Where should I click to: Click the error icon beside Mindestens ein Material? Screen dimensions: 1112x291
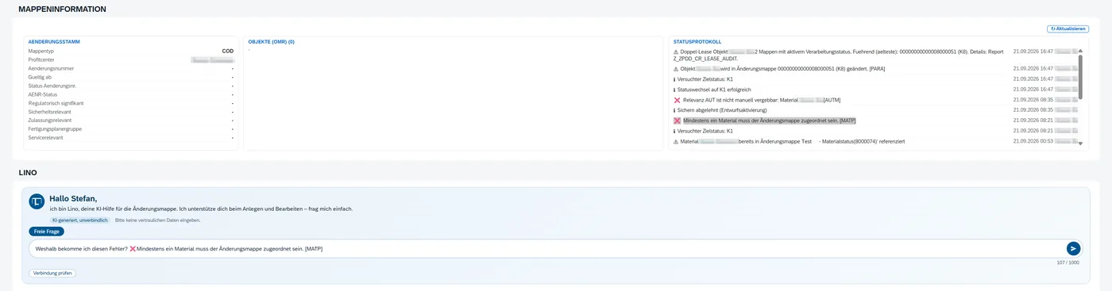click(677, 121)
